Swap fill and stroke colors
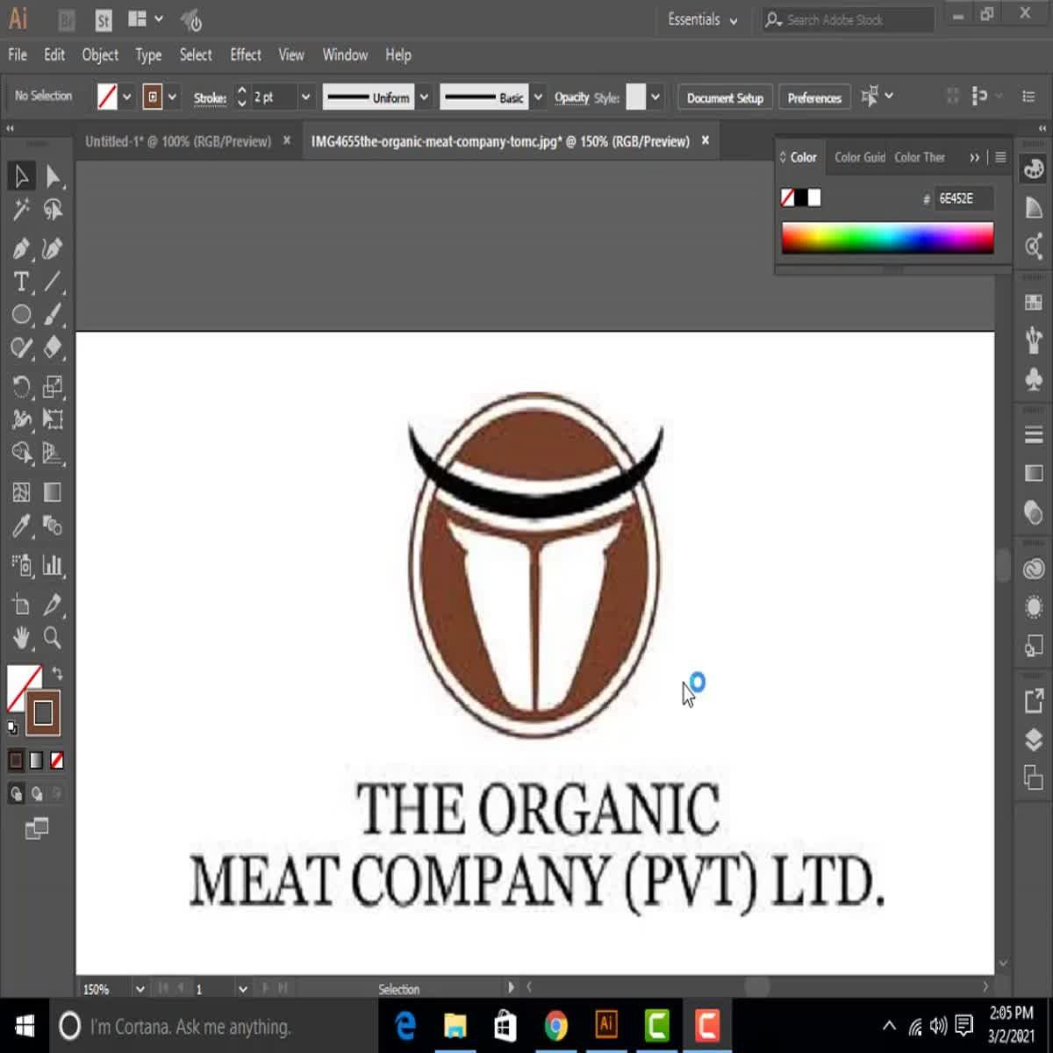The height and width of the screenshot is (1053, 1053). coord(55,671)
